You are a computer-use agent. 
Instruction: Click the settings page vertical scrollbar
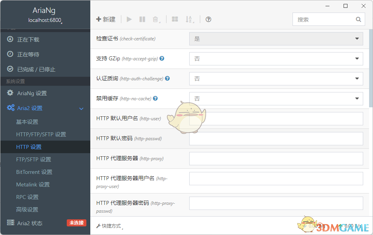click(371, 69)
